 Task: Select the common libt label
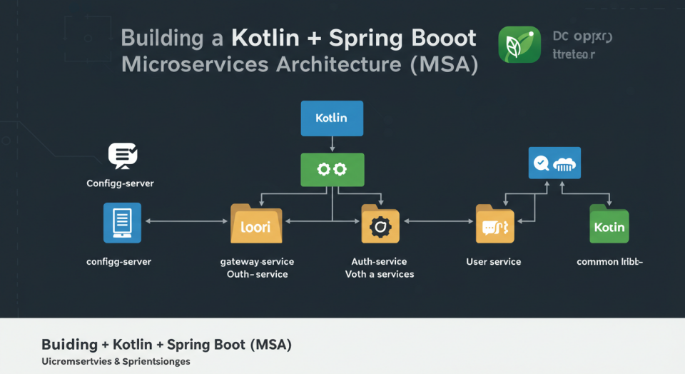609,262
